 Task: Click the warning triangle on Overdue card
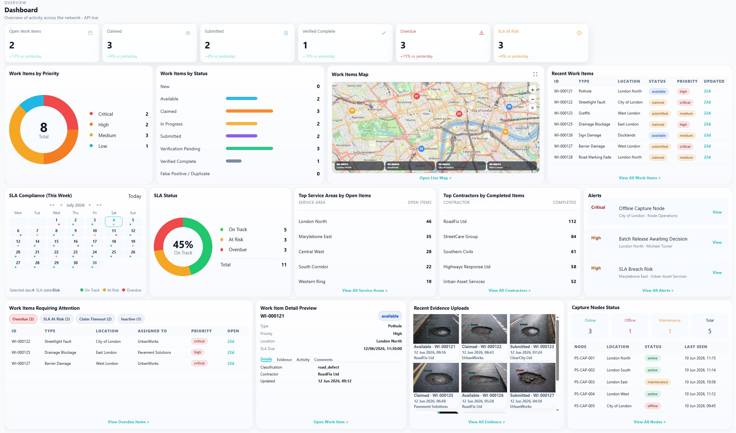tap(482, 33)
